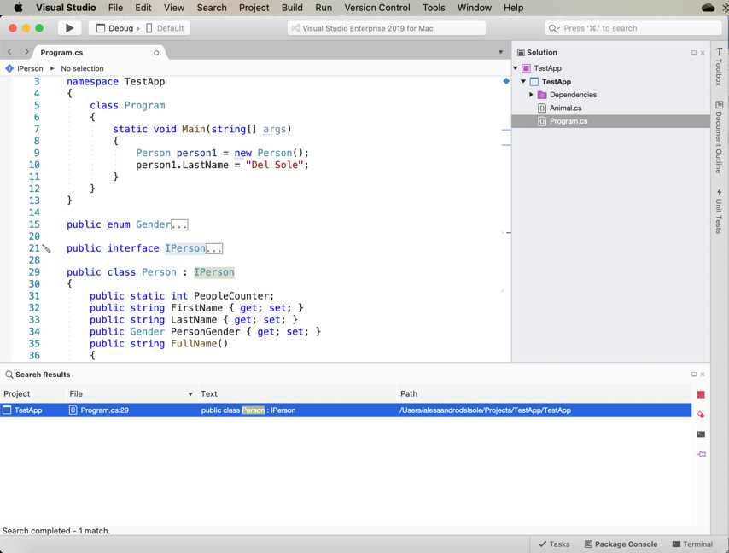
Task: Click the "Del Sole" string on line 10
Action: click(x=274, y=165)
